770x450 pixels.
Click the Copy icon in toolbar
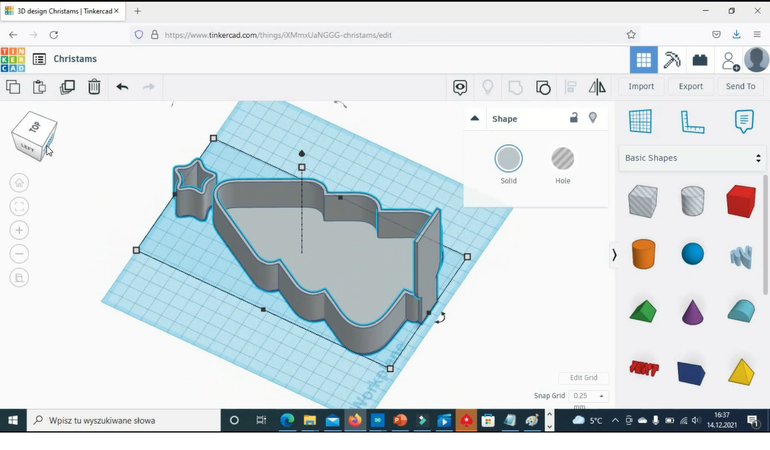click(x=13, y=87)
